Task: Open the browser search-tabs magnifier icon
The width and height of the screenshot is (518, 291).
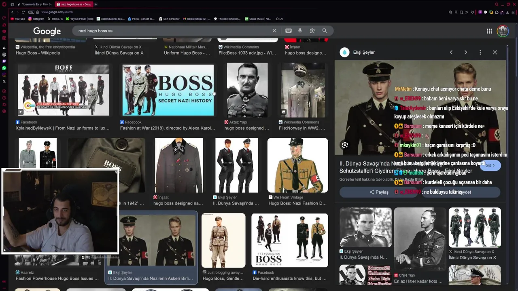Action: (497, 4)
